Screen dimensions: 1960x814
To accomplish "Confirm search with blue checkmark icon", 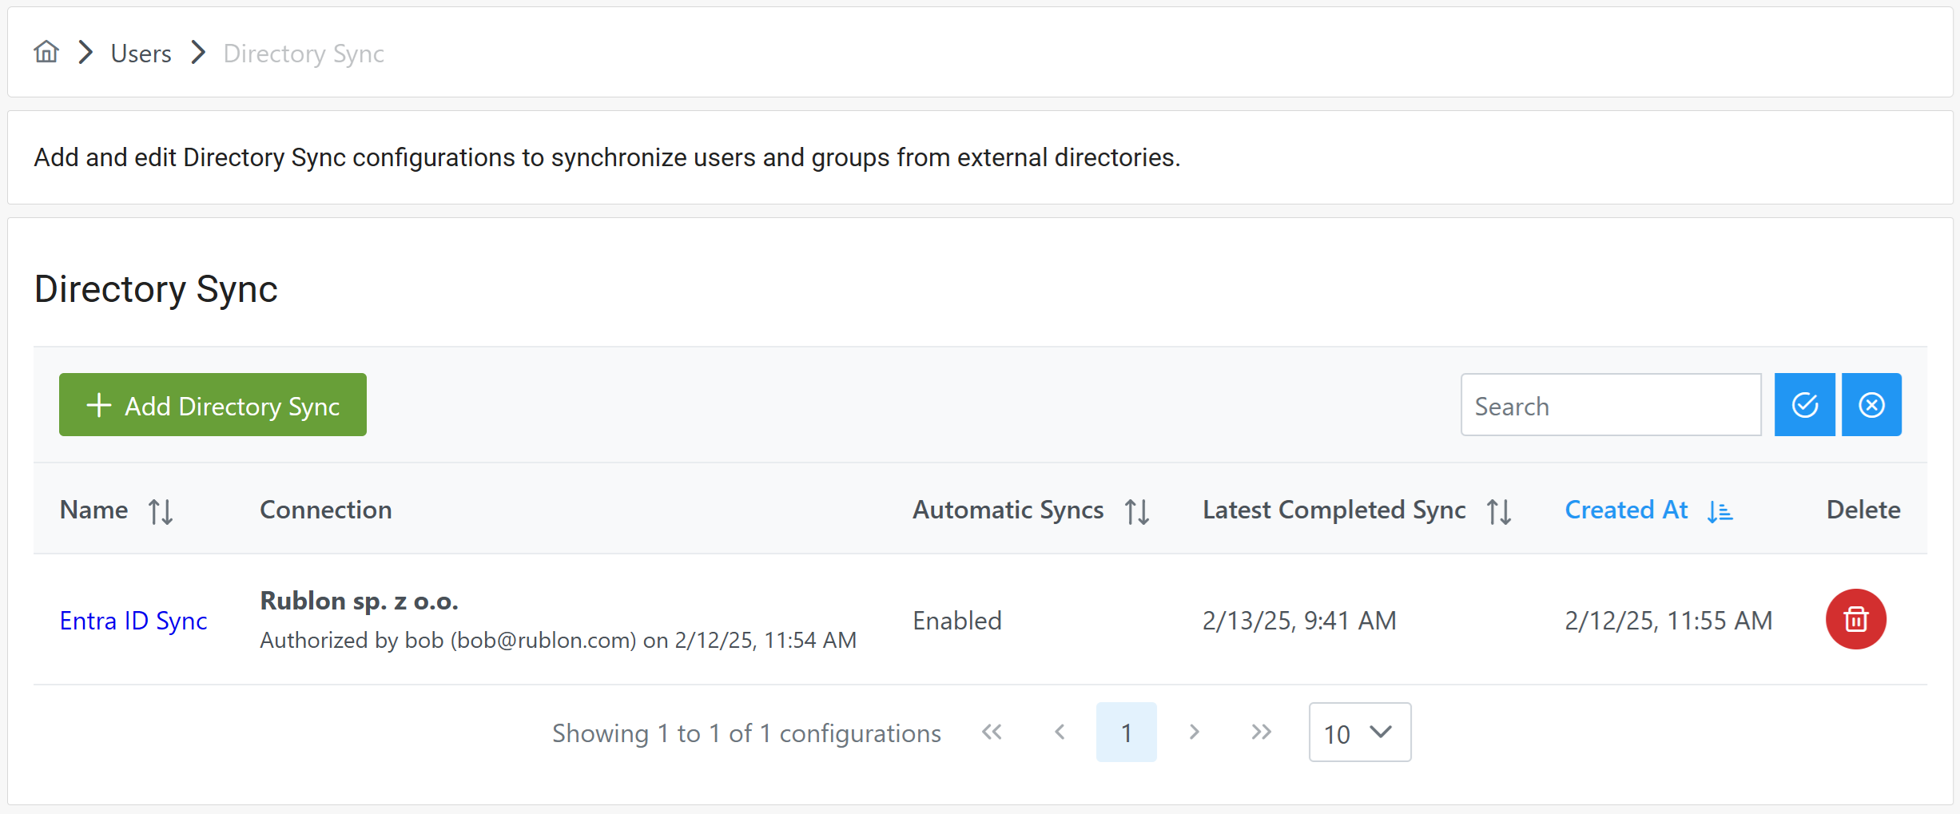I will [1804, 405].
